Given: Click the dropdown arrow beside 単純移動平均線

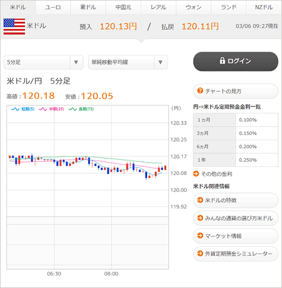Looking at the screenshot, I should click(161, 62).
